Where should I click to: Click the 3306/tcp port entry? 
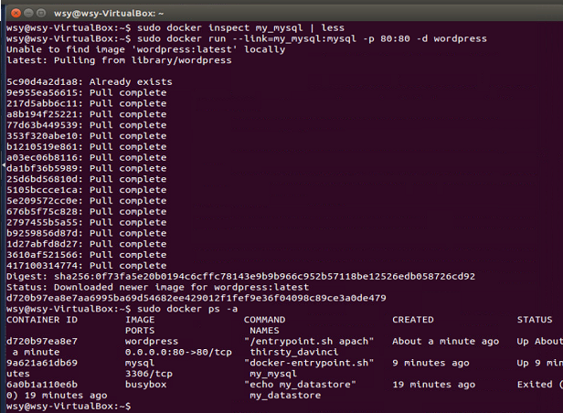pos(149,374)
